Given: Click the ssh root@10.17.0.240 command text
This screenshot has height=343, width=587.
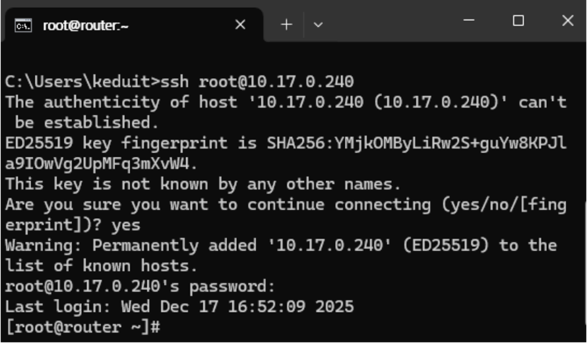Looking at the screenshot, I should click(x=257, y=82).
